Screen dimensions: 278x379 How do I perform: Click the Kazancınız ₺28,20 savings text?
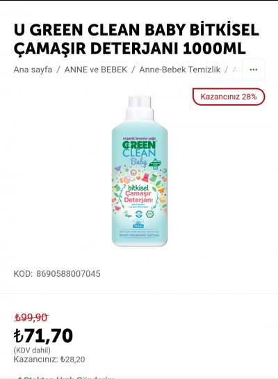pos(49,360)
